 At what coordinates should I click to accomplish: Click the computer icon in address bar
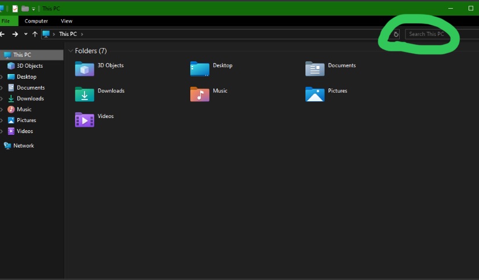click(x=46, y=34)
